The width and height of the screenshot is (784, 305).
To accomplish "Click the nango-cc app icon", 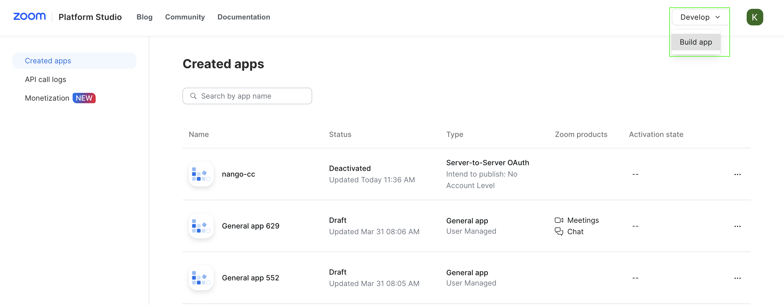I will (201, 174).
